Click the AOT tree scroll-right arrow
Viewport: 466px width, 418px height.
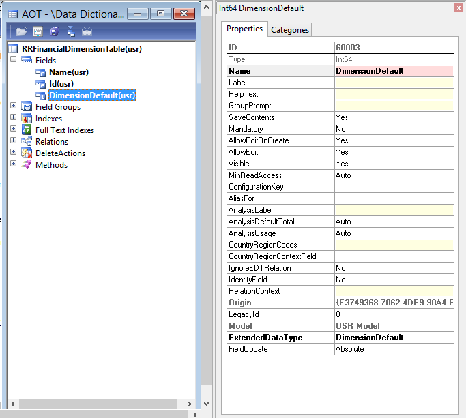pos(189,404)
